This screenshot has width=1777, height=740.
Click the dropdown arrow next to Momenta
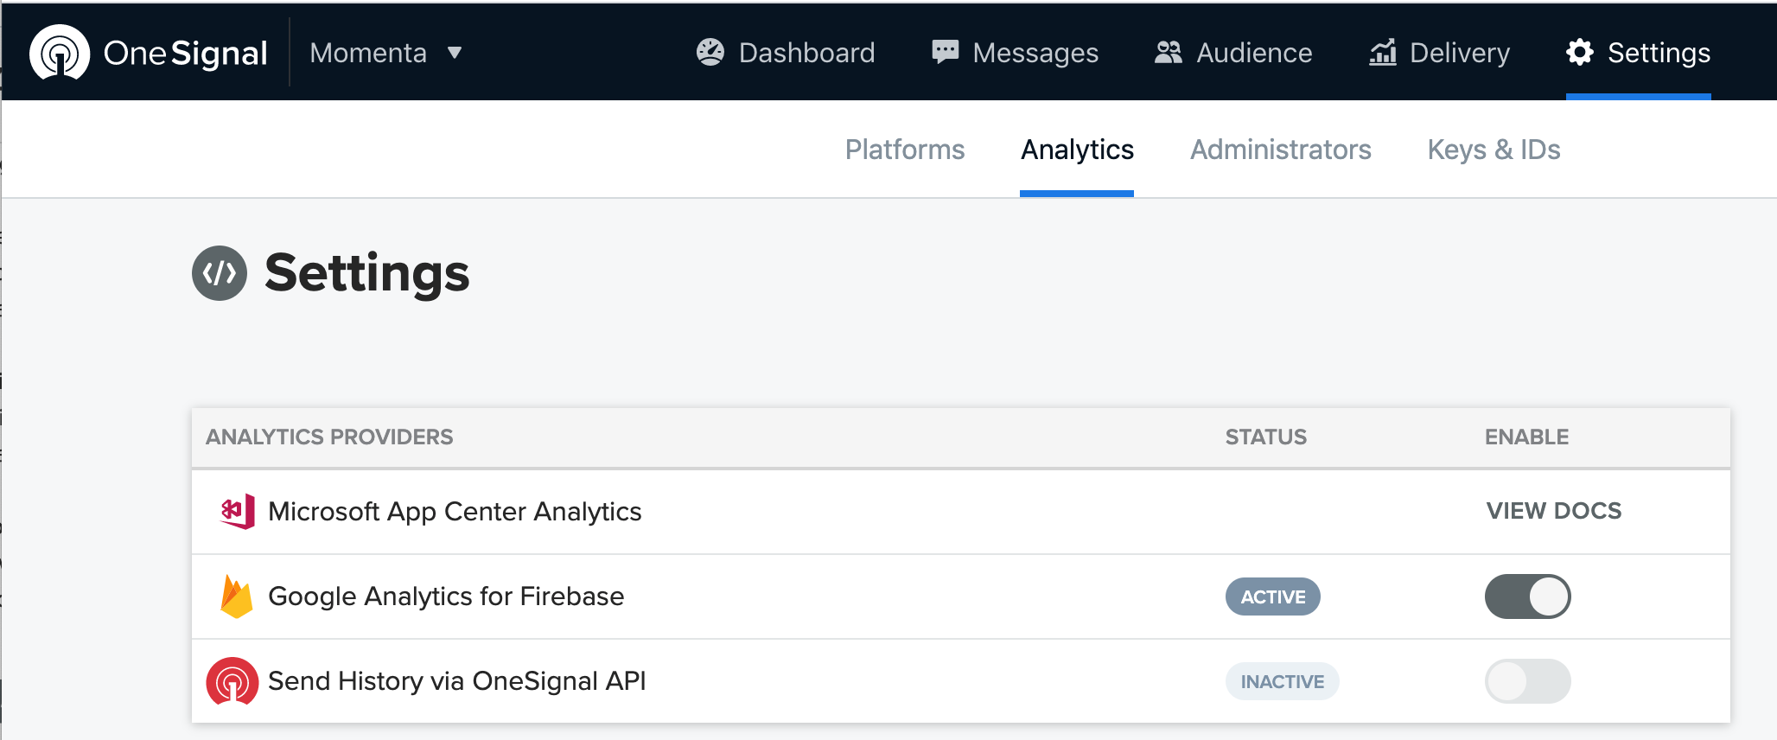455,53
